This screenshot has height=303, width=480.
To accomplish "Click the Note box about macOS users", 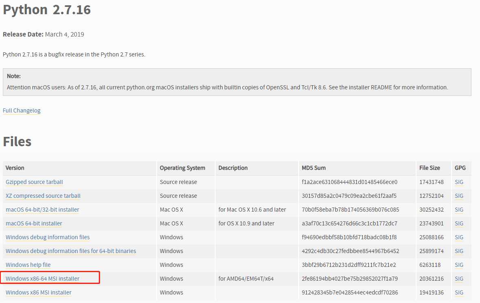I will coord(237,82).
